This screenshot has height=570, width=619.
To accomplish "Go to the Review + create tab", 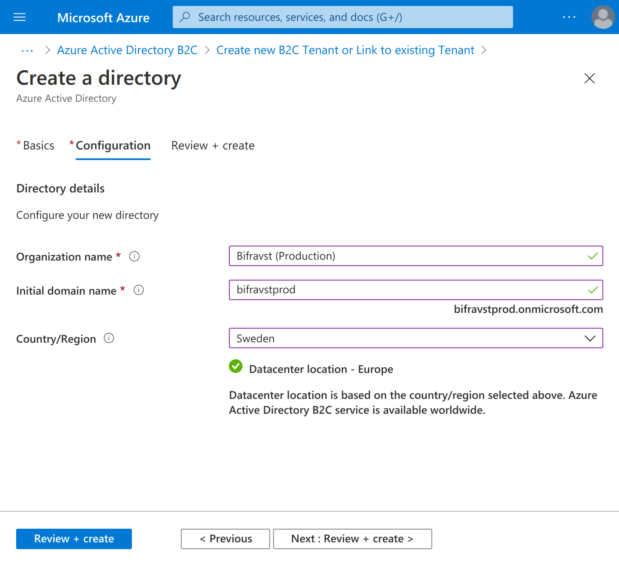I will pos(213,146).
